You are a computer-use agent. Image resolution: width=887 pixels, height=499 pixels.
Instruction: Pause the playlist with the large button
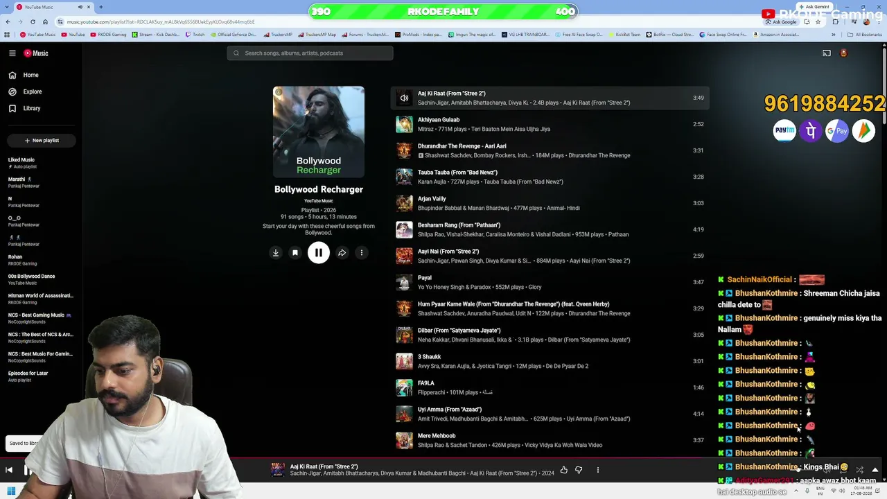[x=319, y=253]
